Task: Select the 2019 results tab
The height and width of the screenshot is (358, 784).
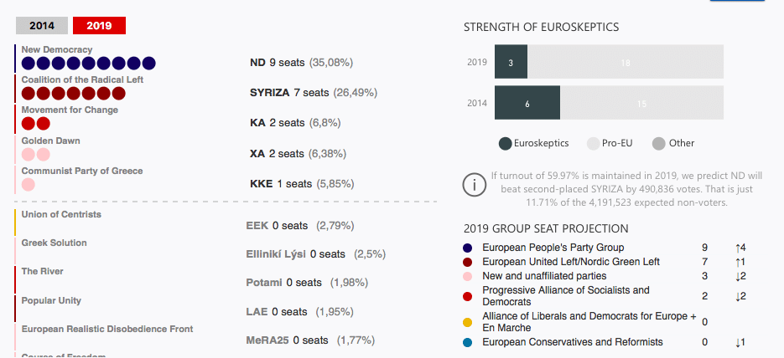Action: pos(99,26)
